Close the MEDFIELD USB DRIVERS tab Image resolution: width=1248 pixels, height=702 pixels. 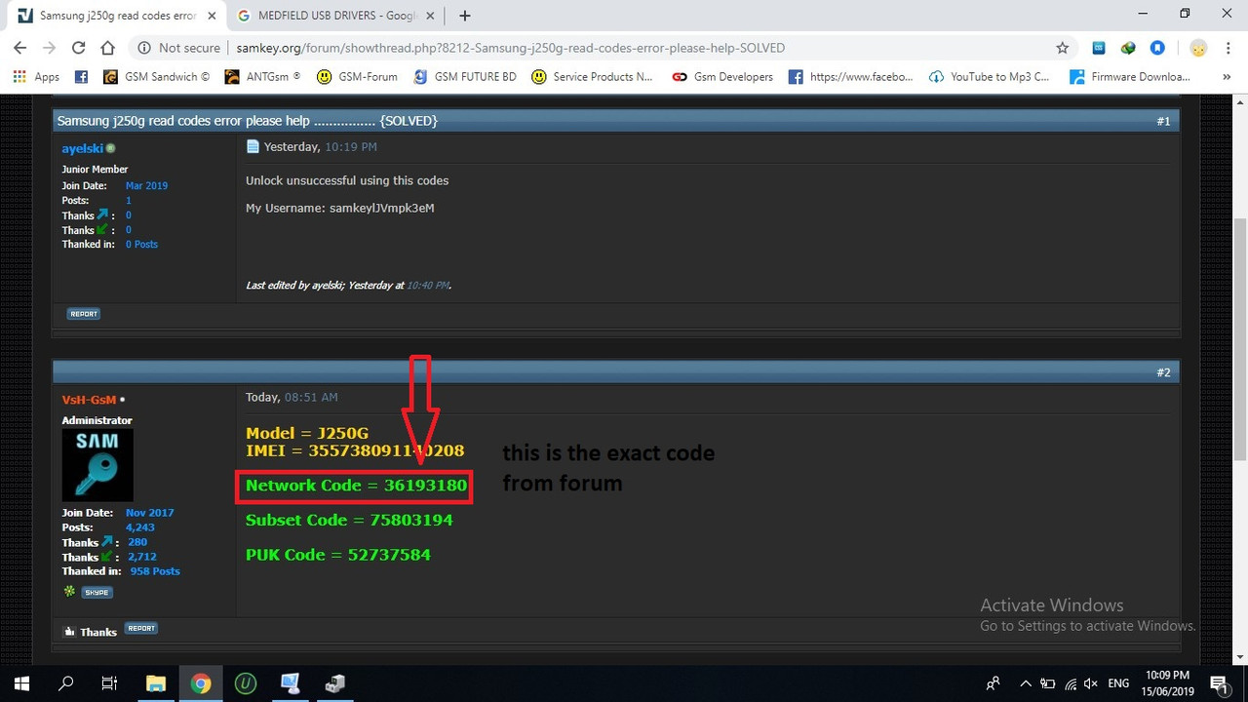(x=430, y=16)
